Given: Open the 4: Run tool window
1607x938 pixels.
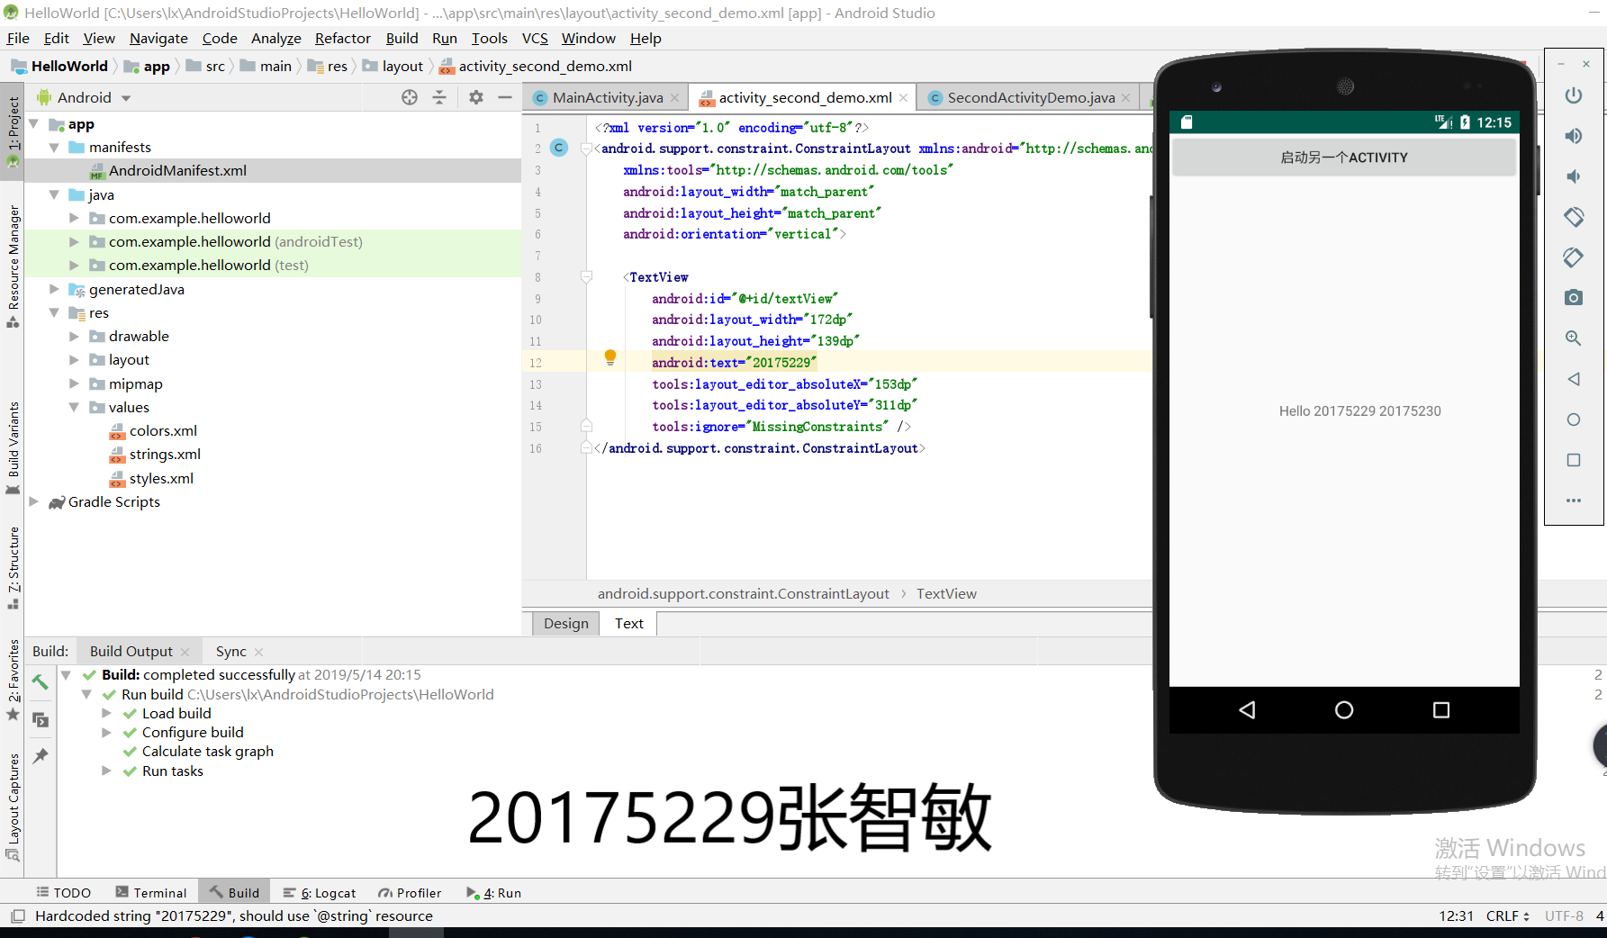Looking at the screenshot, I should coord(493,892).
